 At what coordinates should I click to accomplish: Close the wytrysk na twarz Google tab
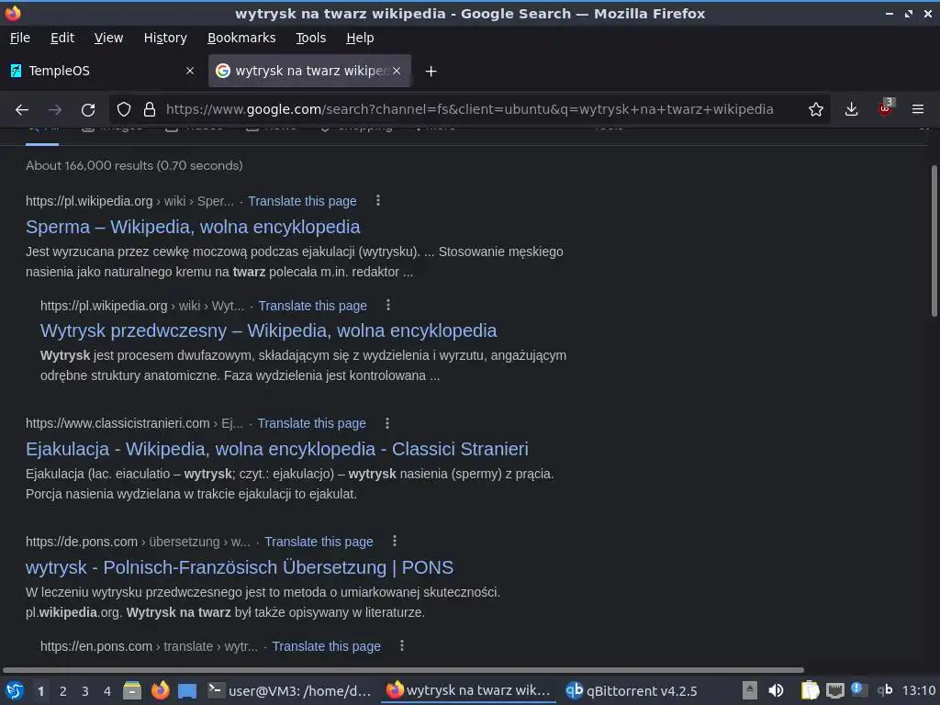pos(397,71)
